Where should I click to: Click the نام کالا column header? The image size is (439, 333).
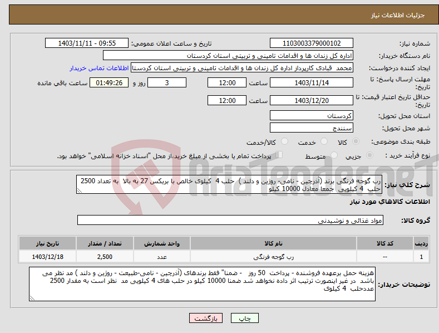273,243
